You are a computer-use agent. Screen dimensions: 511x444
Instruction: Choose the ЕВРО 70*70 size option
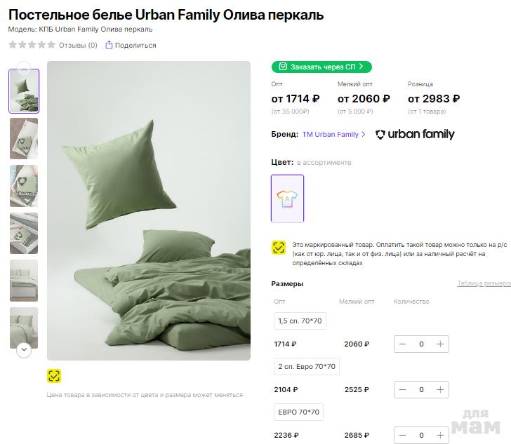pyautogui.click(x=299, y=412)
